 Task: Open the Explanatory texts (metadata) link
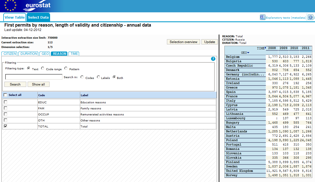coord(286,18)
